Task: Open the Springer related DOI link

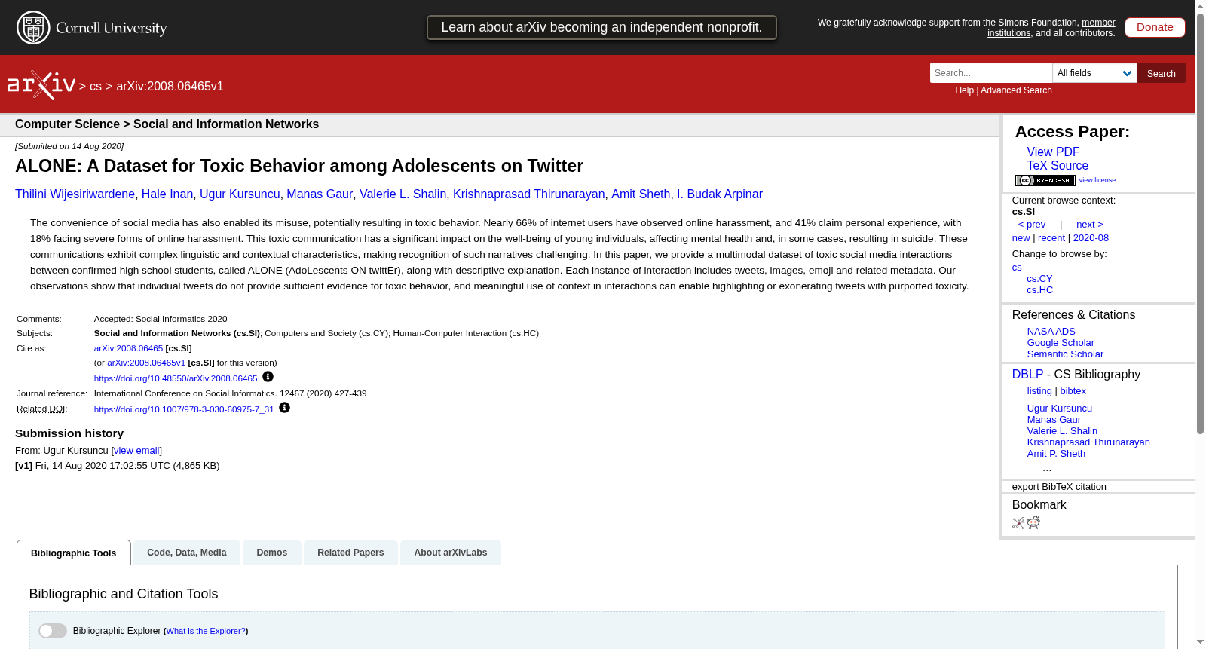Action: coord(184,409)
